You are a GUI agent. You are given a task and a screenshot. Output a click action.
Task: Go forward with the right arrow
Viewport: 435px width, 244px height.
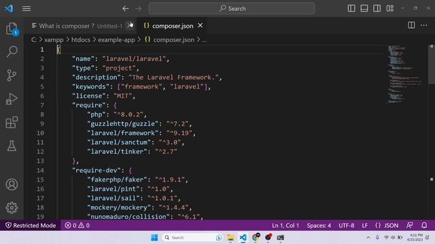[x=138, y=9]
